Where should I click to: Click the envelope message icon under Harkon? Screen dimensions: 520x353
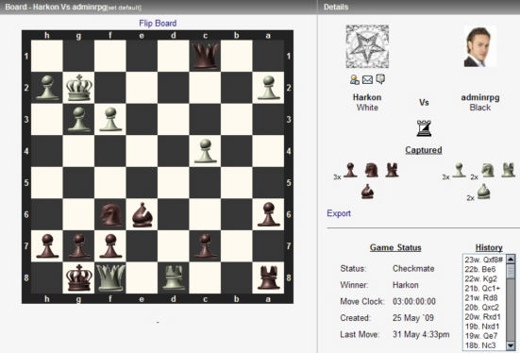coord(367,79)
